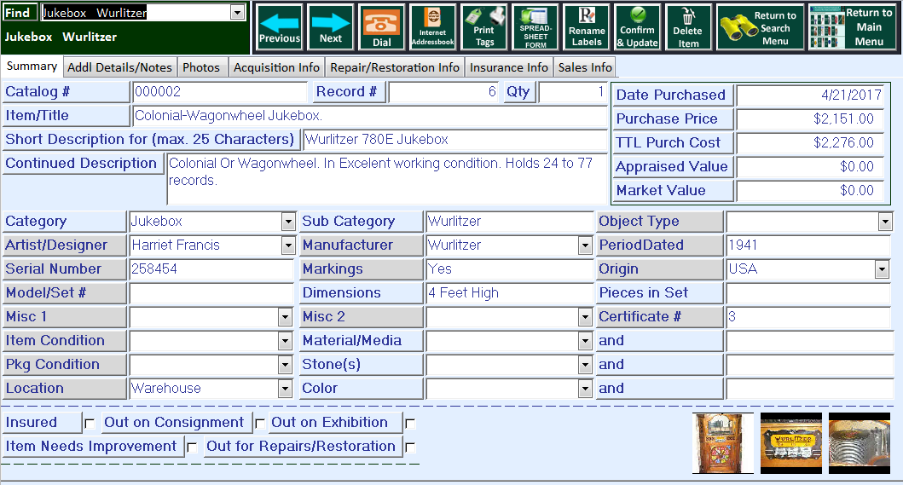
Task: Open the Wurlitzer nameplate photo thumbnail
Action: point(791,443)
